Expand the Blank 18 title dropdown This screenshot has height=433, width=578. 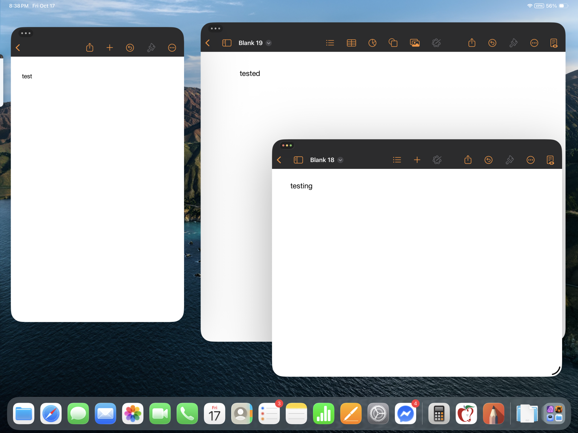pyautogui.click(x=340, y=160)
